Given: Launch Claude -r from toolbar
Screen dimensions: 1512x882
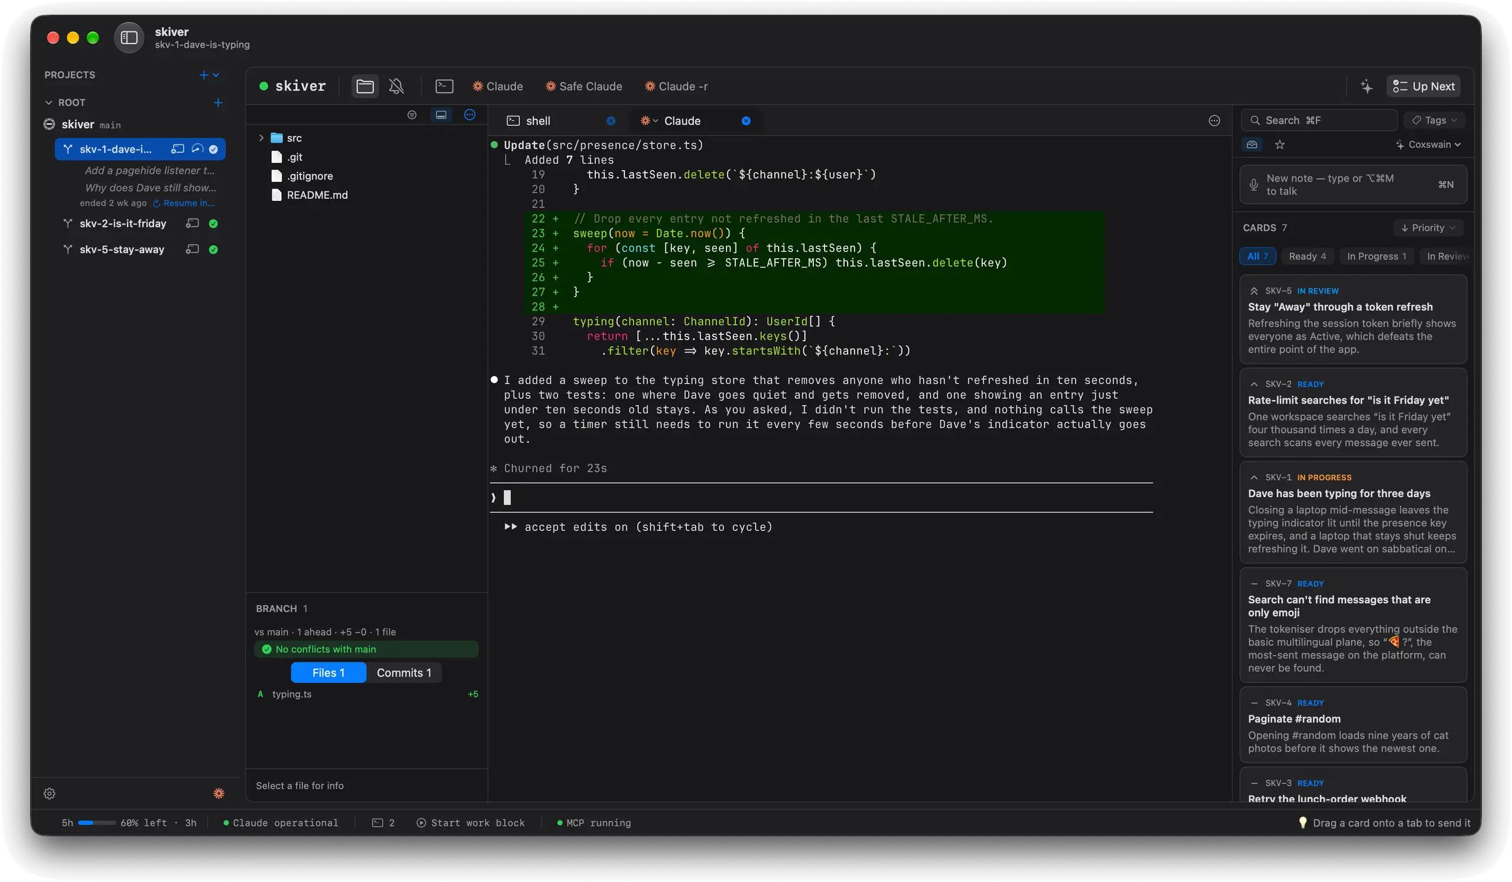Looking at the screenshot, I should [x=676, y=86].
